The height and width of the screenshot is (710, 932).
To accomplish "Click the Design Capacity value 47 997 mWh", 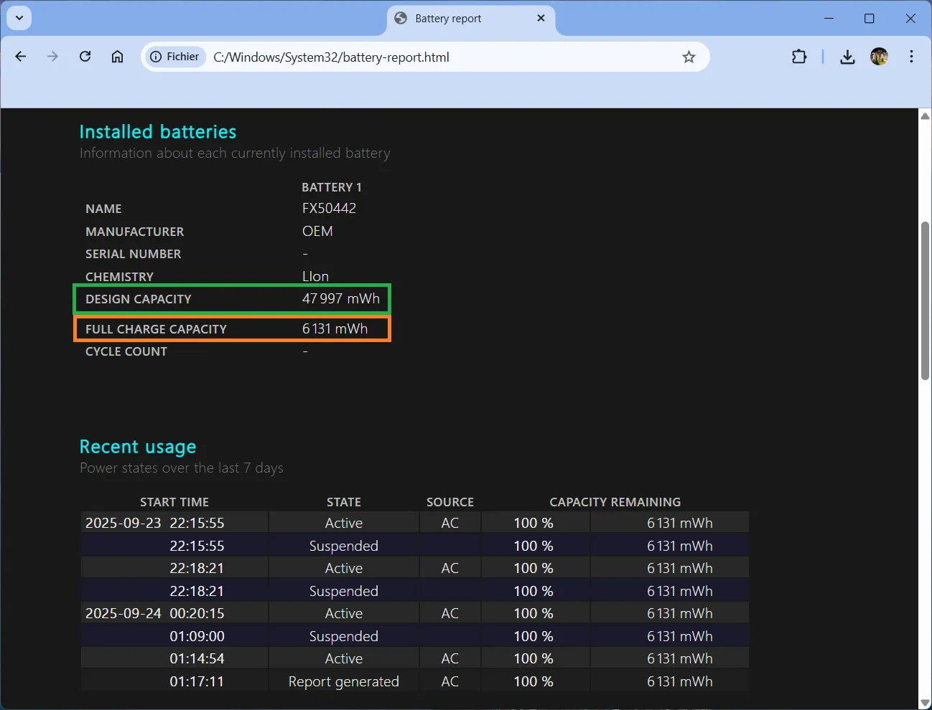I will pyautogui.click(x=340, y=299).
